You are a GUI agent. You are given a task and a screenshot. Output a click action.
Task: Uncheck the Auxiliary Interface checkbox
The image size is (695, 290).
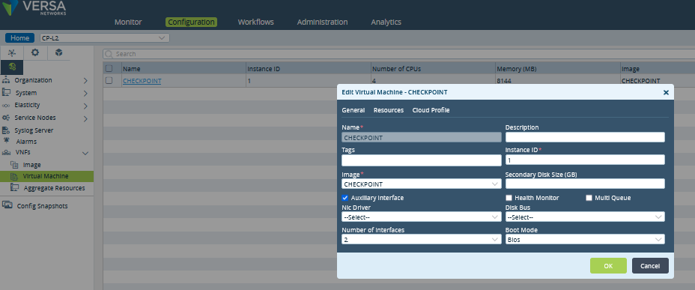pyautogui.click(x=345, y=198)
